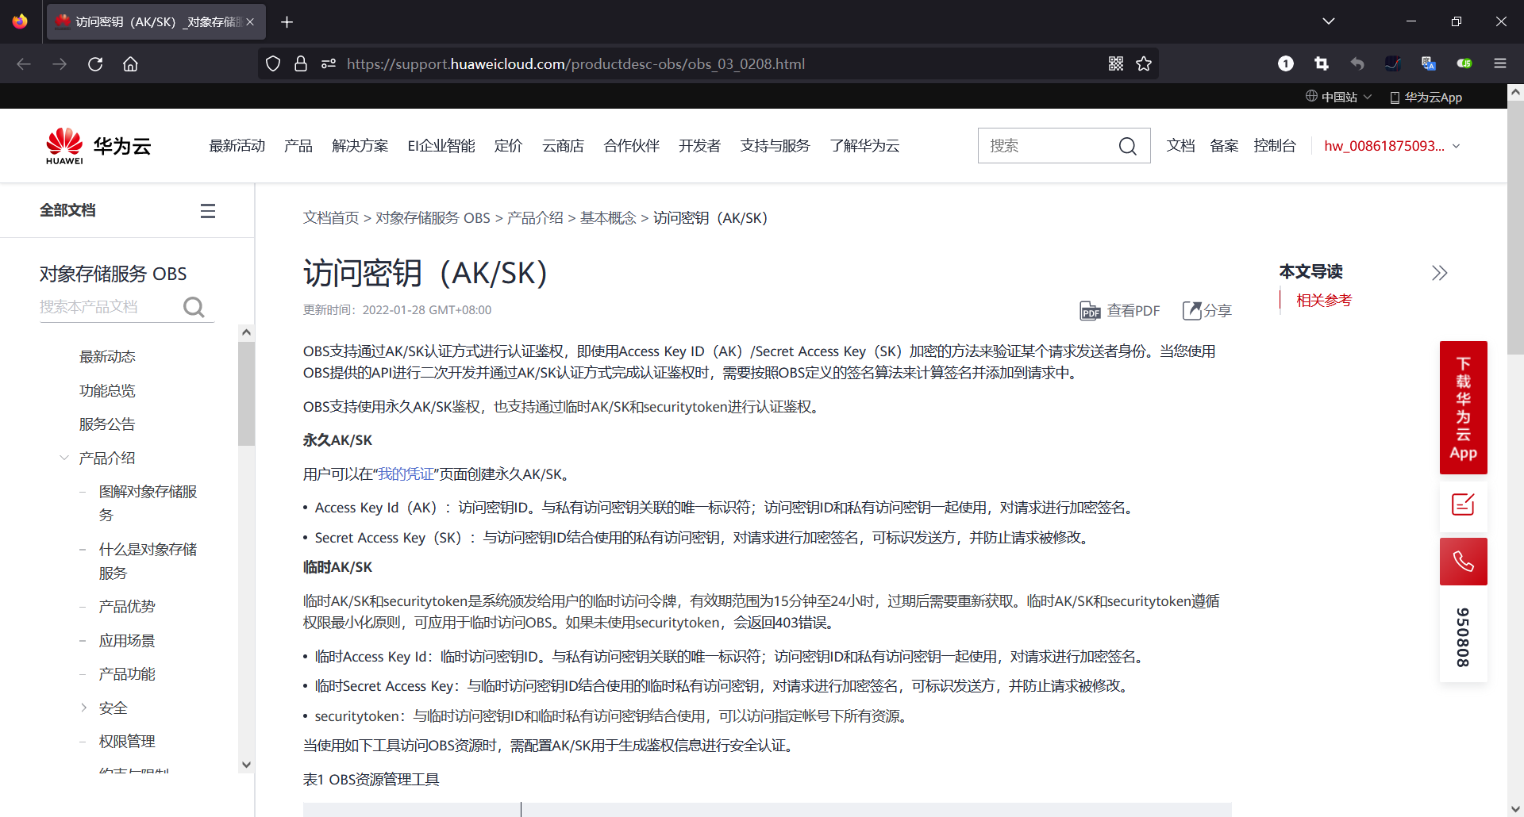
Task: Click the 分享 share icon
Action: (x=1194, y=310)
